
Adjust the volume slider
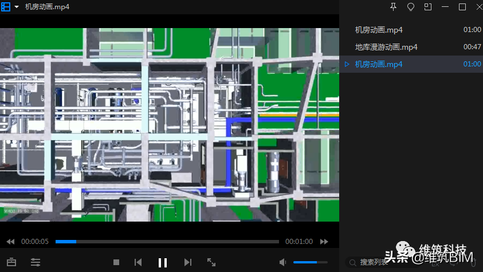310,262
